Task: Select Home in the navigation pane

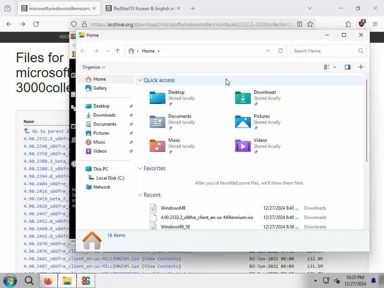Action: tap(106, 79)
